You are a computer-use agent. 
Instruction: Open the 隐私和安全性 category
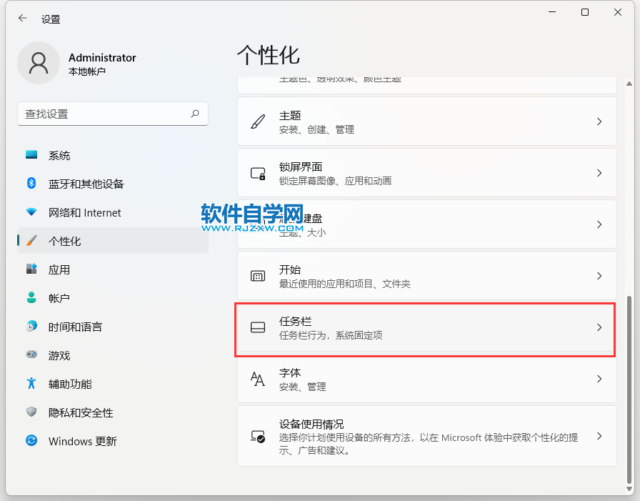point(113,412)
